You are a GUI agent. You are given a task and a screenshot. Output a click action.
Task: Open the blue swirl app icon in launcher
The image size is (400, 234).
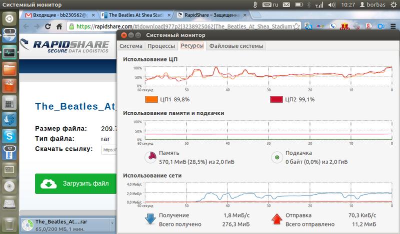pyautogui.click(x=9, y=119)
